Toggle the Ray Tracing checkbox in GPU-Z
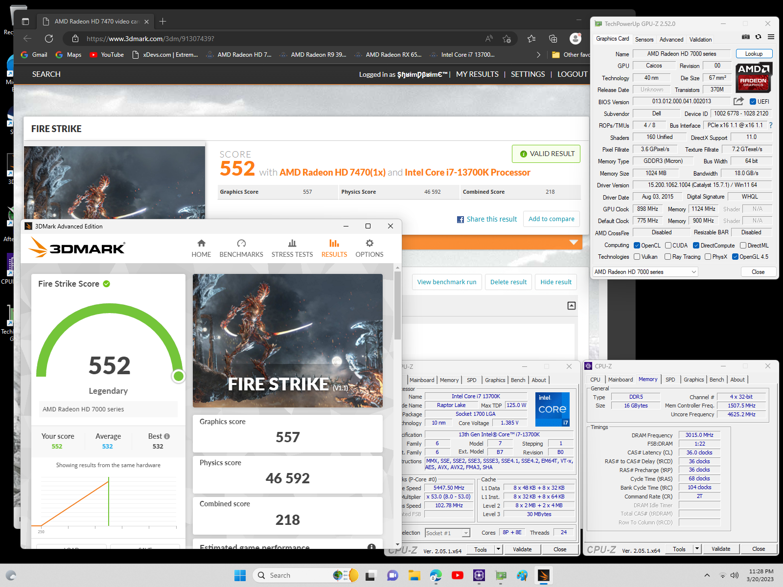Screen dimensions: 783x587 pyautogui.click(x=668, y=257)
